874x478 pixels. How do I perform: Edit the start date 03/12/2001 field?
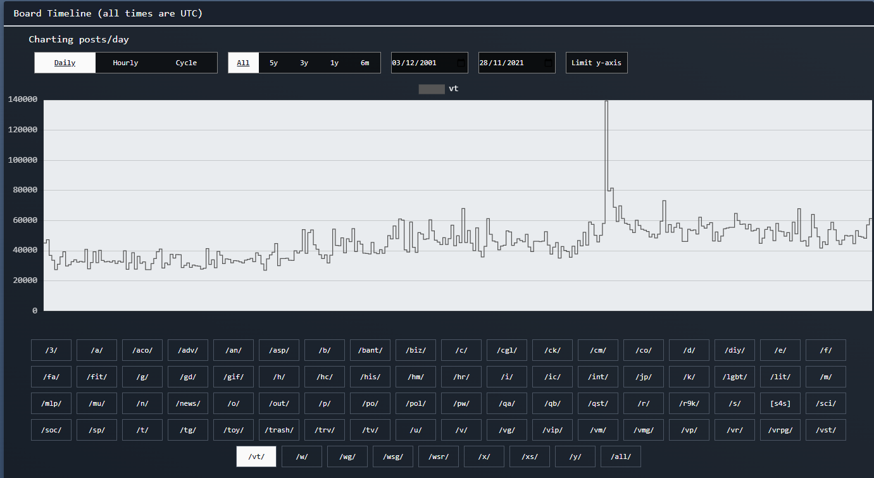[430, 63]
